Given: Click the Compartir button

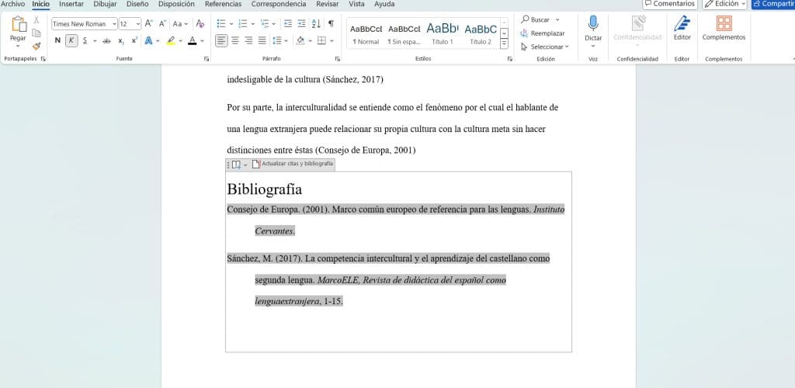Looking at the screenshot, I should click(x=774, y=4).
